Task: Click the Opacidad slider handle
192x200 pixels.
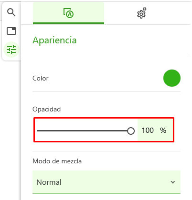Action: point(131,131)
